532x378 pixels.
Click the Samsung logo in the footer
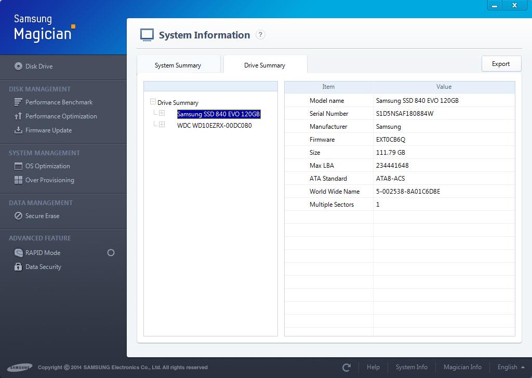pos(20,367)
